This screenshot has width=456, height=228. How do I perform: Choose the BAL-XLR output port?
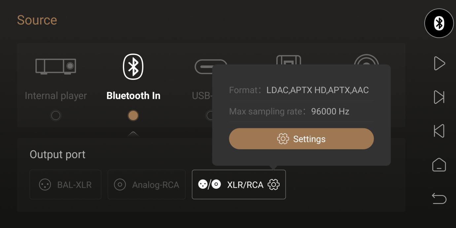65,184
